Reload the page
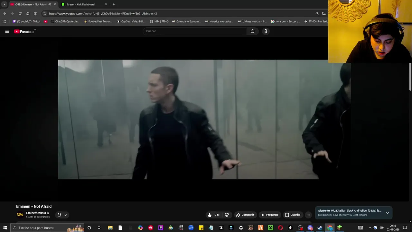 point(20,14)
